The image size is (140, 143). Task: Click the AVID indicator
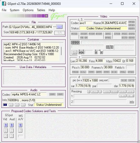point(74,34)
